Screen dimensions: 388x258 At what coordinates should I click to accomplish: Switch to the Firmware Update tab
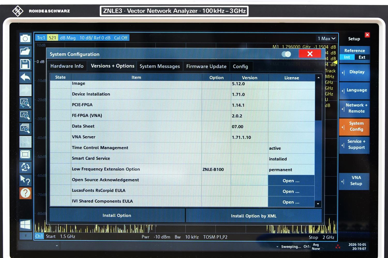206,66
